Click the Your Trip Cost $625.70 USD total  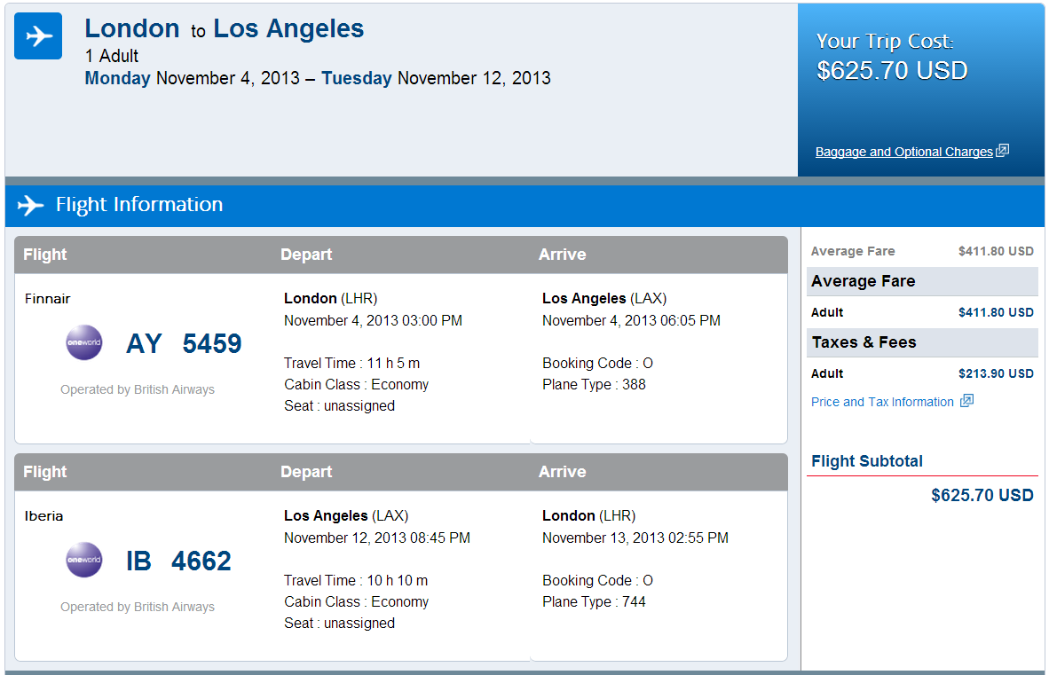[892, 70]
